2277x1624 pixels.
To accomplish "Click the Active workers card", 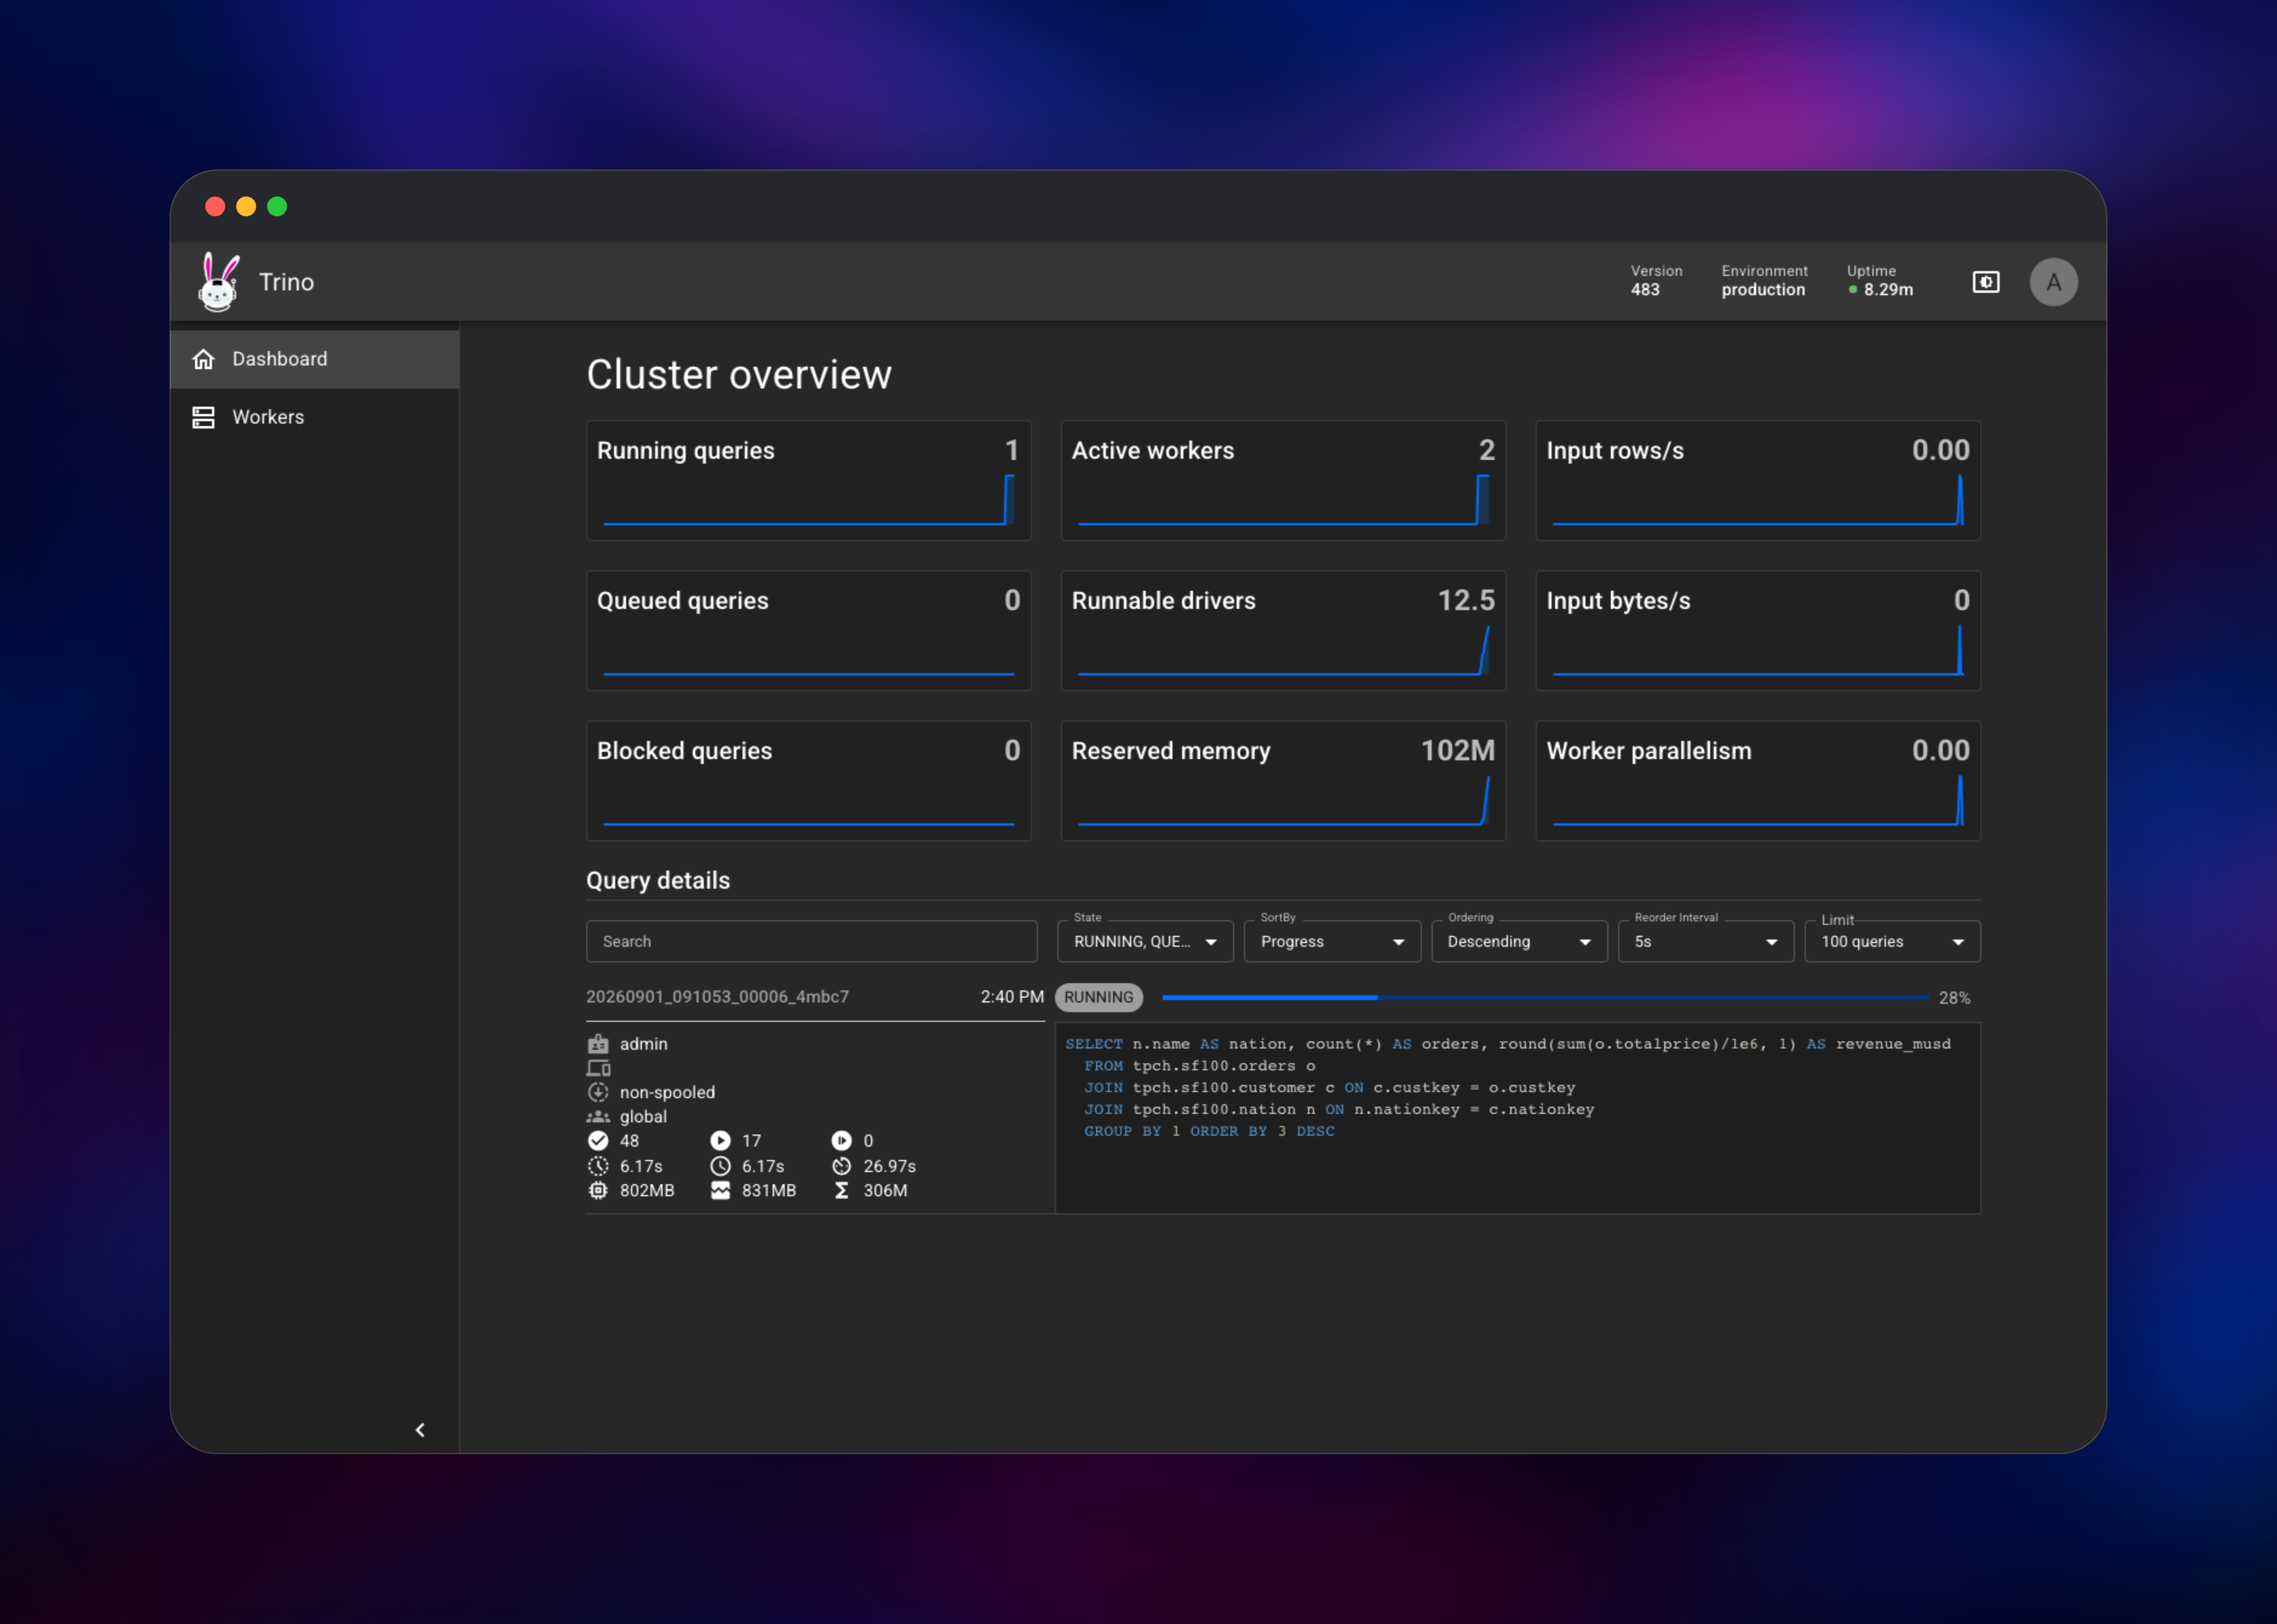I will [x=1283, y=481].
